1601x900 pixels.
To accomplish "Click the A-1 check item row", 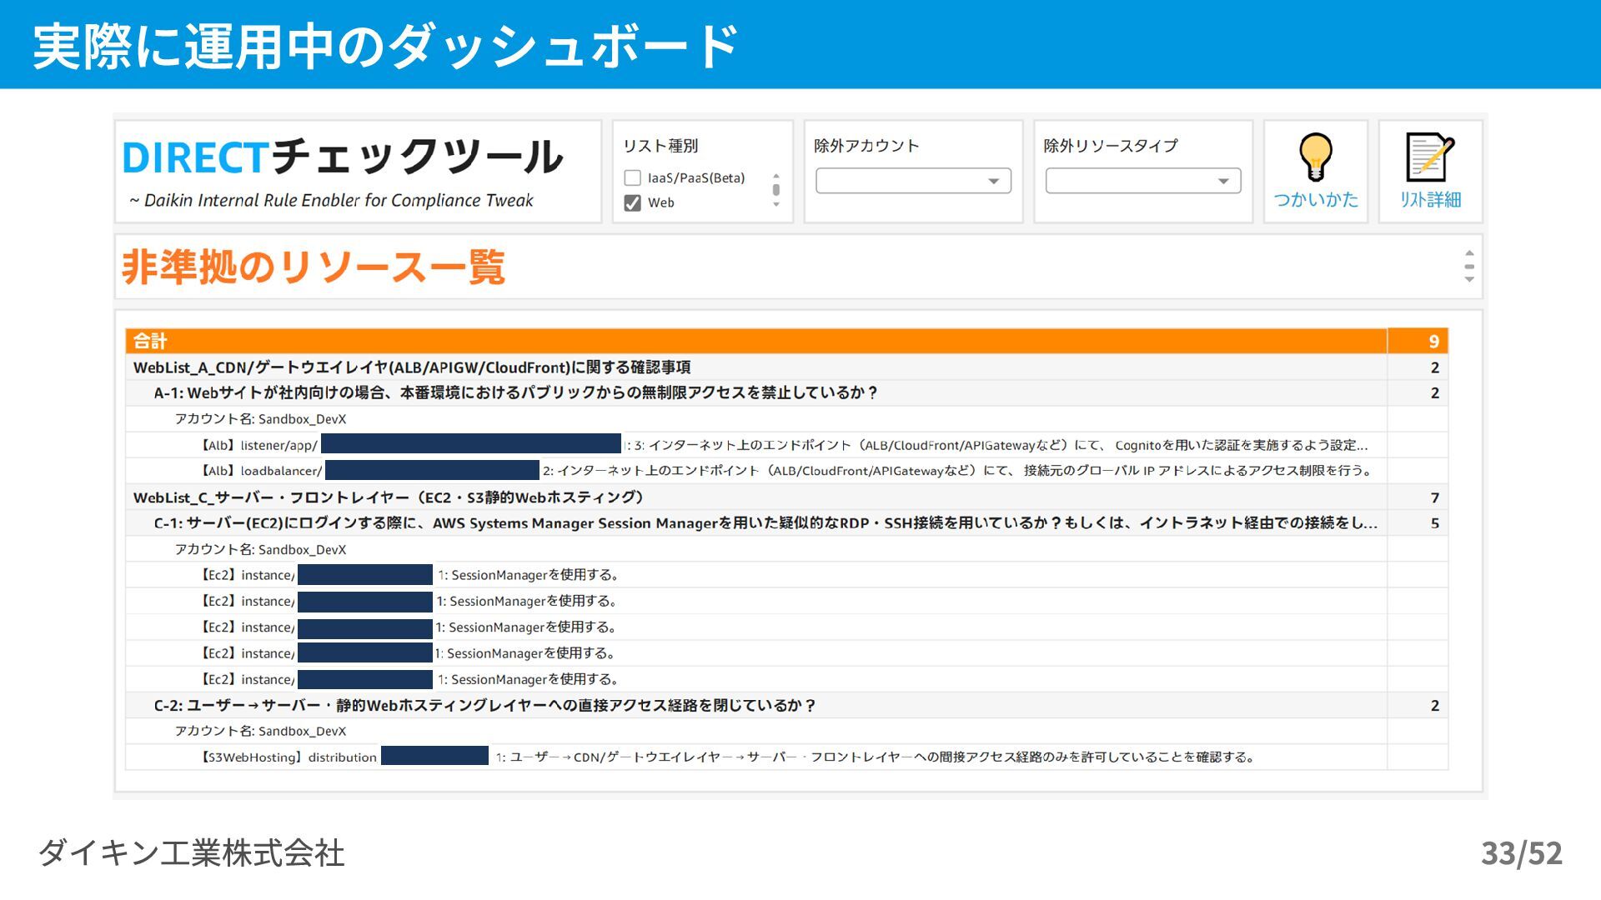I will click(x=515, y=392).
